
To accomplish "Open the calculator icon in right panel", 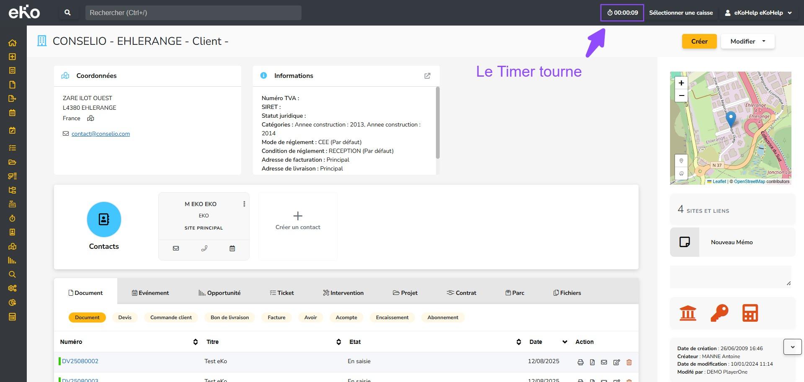I will [750, 313].
